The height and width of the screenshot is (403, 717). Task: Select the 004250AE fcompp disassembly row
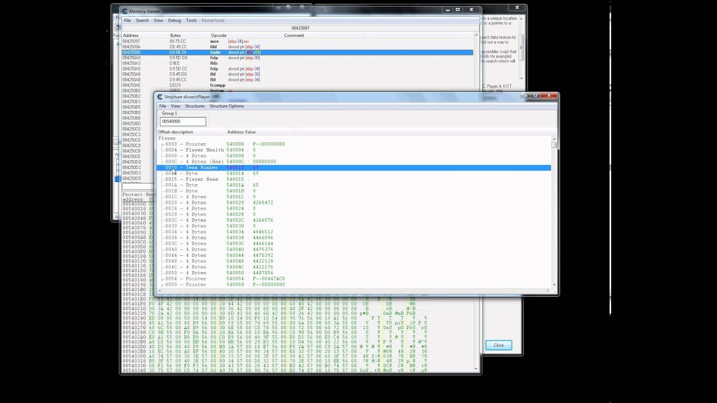point(297,85)
